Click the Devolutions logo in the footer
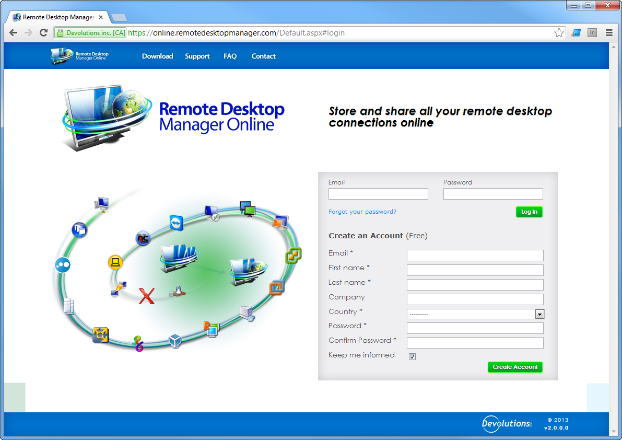This screenshot has height=440, width=622. [507, 424]
